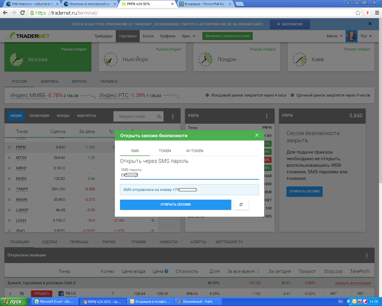Select the ОБЛИГАЦИИ tab
Viewport: 382px width, 306px height.
(39, 116)
